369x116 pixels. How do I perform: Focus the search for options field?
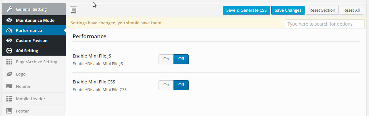tap(324, 24)
